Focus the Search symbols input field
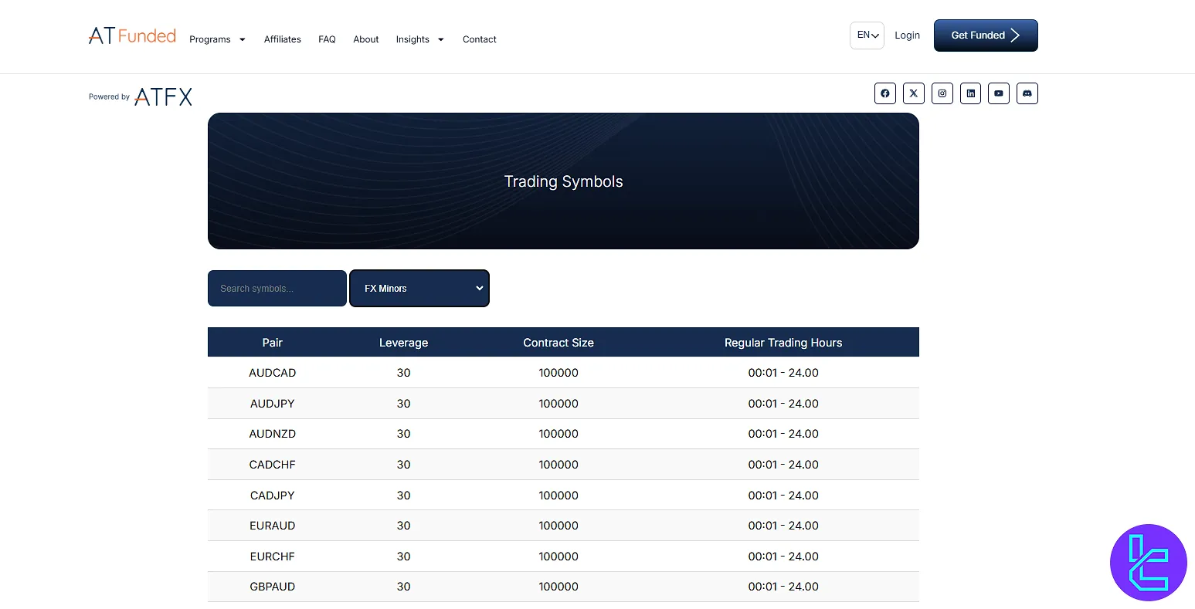Viewport: 1195px width, 609px height. (277, 288)
